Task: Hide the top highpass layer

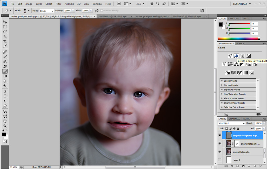Action: [220, 135]
